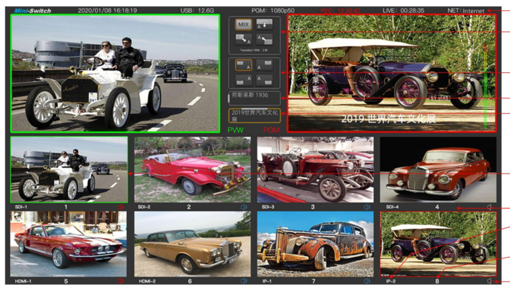Click the Mini-Switch logo
510x291 pixels.
[x=33, y=11]
